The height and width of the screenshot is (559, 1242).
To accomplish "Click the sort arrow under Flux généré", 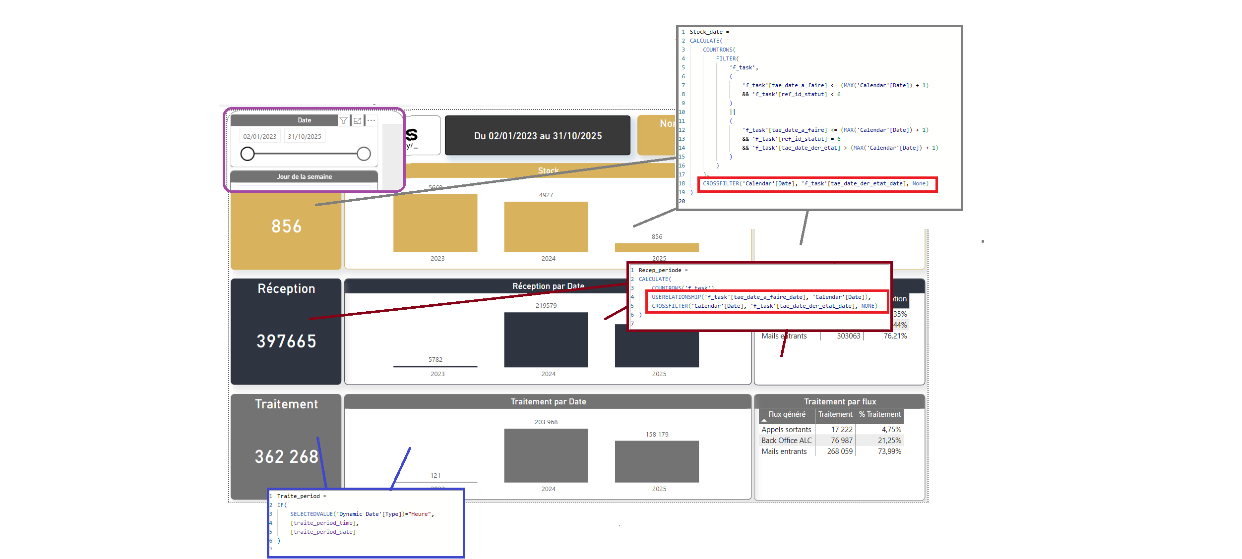I will [x=764, y=421].
